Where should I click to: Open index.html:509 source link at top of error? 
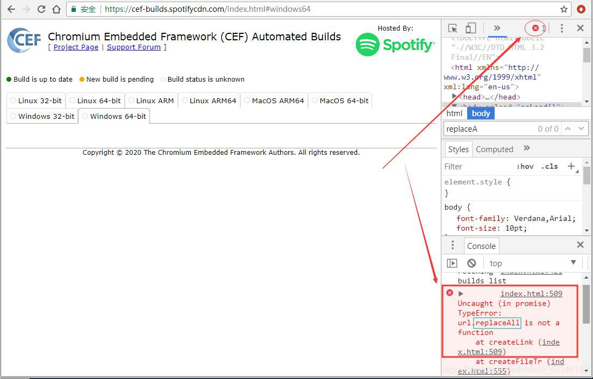click(531, 294)
